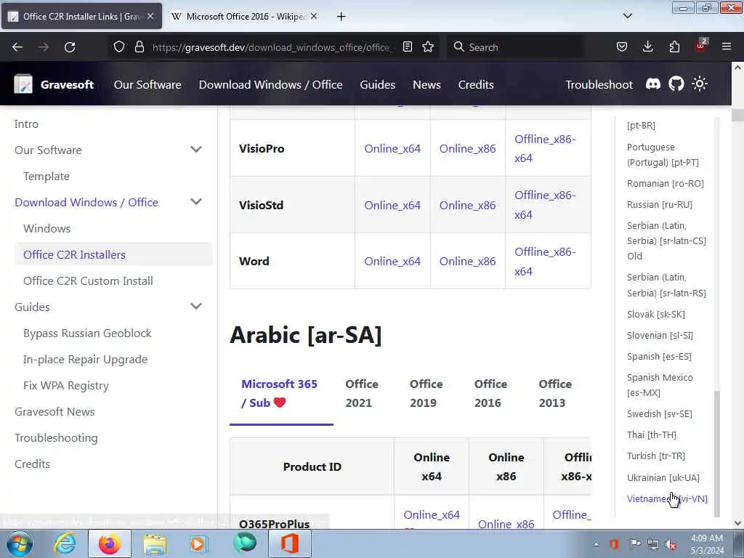The width and height of the screenshot is (744, 558).
Task: Close the Office C2R Installer Links tab
Action: coord(150,16)
